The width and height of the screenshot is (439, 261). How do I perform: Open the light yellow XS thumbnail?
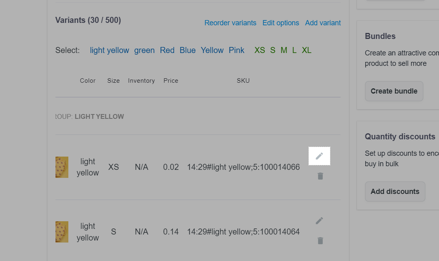click(62, 167)
